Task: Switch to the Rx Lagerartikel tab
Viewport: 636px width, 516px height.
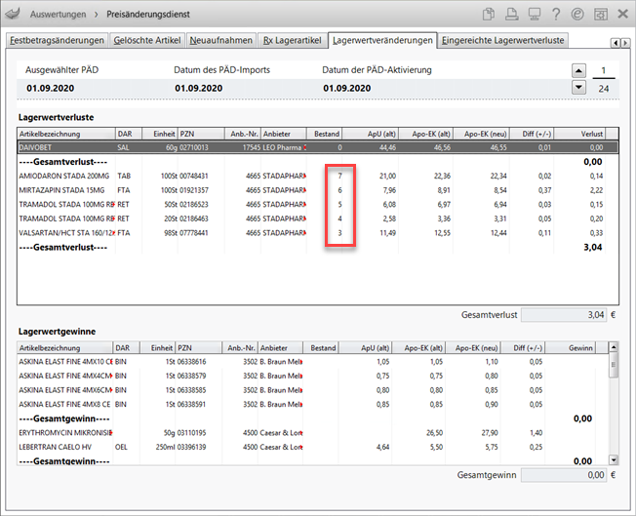Action: click(x=293, y=41)
